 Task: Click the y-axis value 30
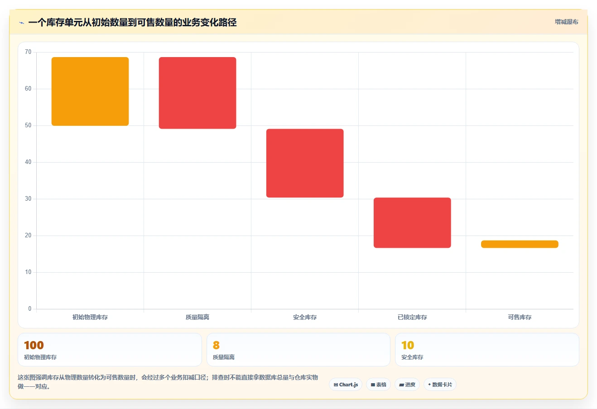coord(28,199)
